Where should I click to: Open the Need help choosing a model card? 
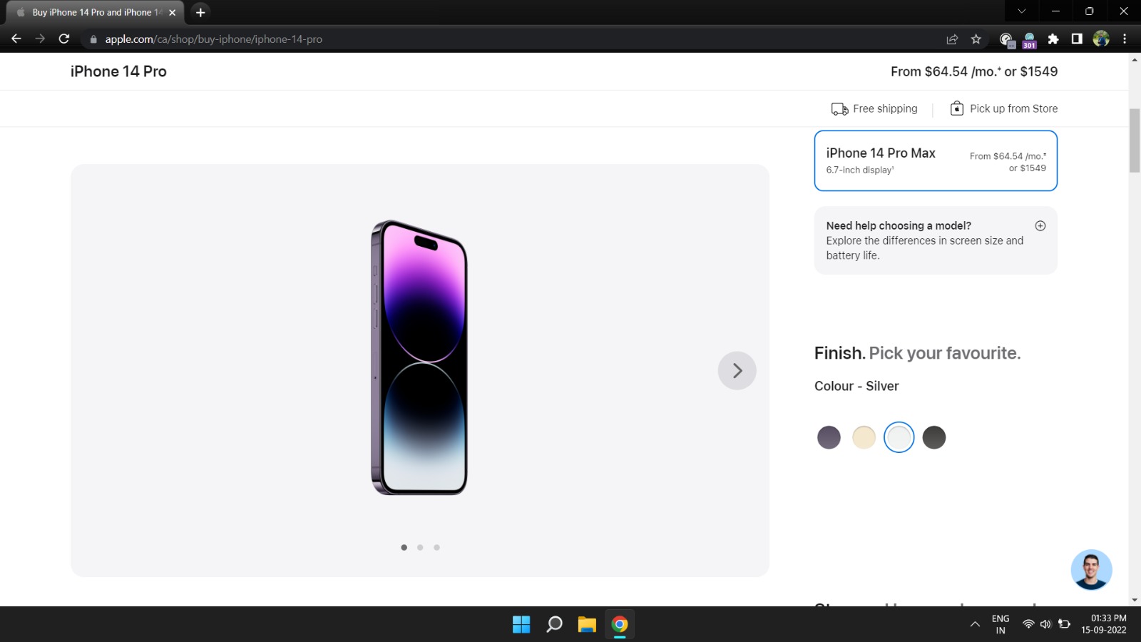[x=936, y=240]
